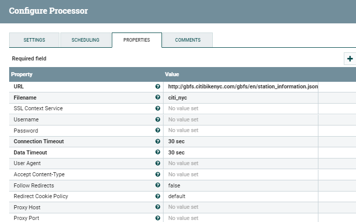Image resolution: width=356 pixels, height=222 pixels.
Task: Set the Password value cell
Action: [x=241, y=131]
